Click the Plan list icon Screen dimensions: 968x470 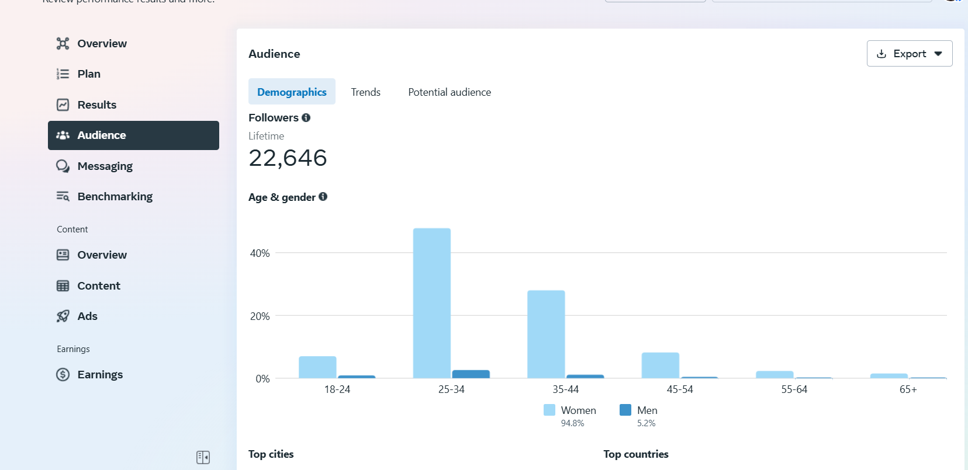(63, 74)
